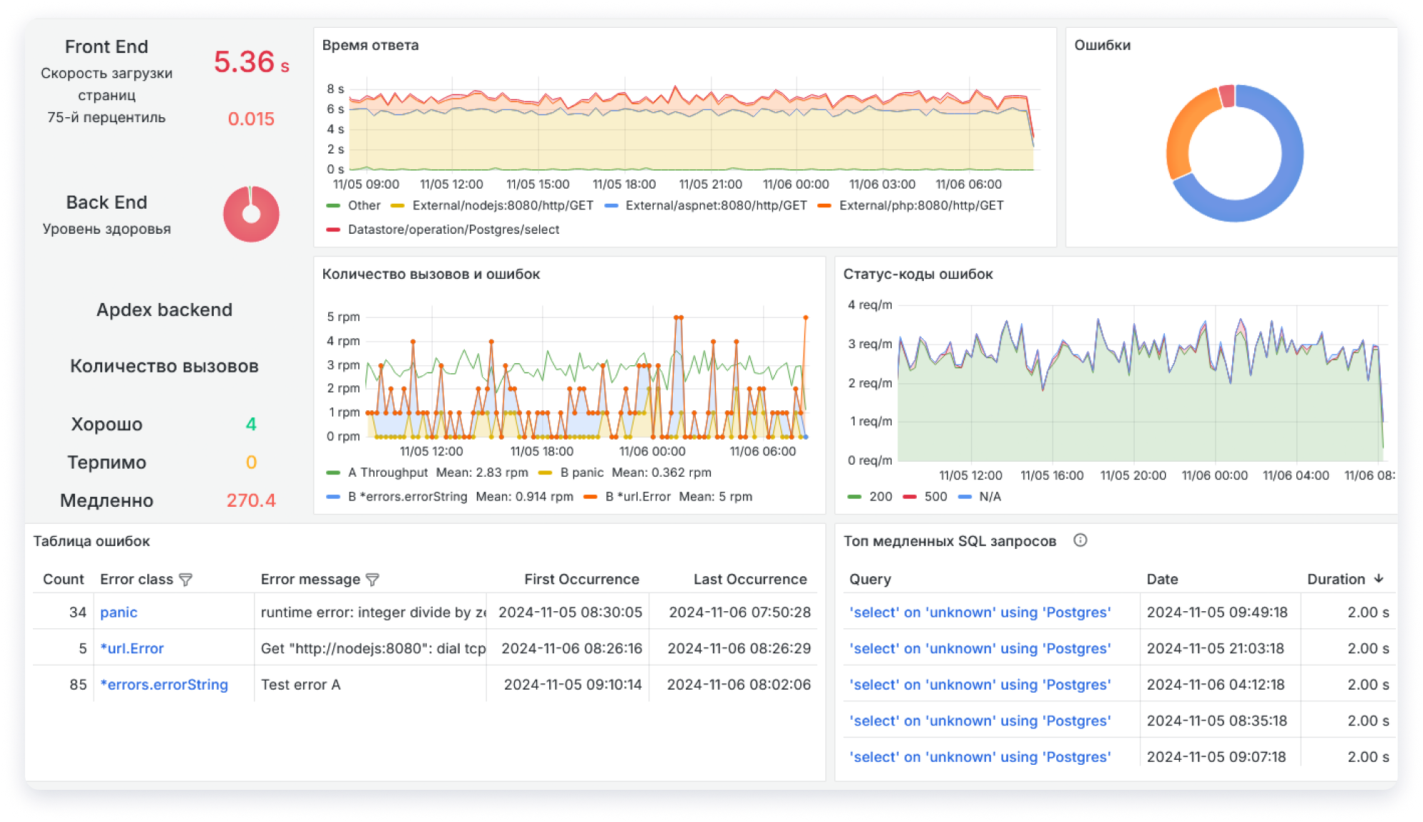The width and height of the screenshot is (1423, 822).
Task: Click the Error message filter icon
Action: [372, 580]
